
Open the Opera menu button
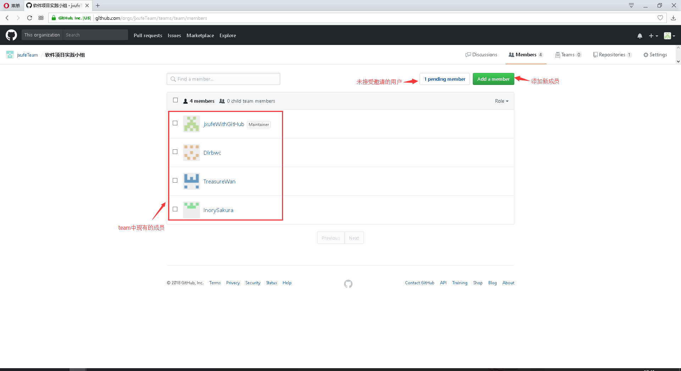point(12,5)
